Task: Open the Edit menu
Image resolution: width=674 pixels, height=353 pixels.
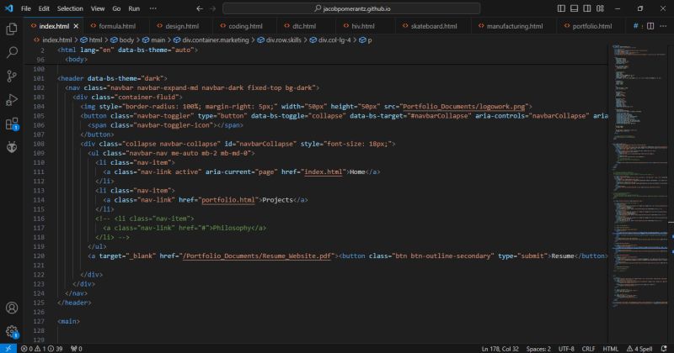Action: pyautogui.click(x=44, y=8)
